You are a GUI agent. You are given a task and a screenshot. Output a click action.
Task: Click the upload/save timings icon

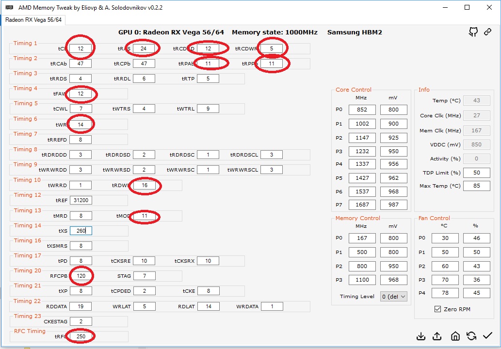[437, 336]
